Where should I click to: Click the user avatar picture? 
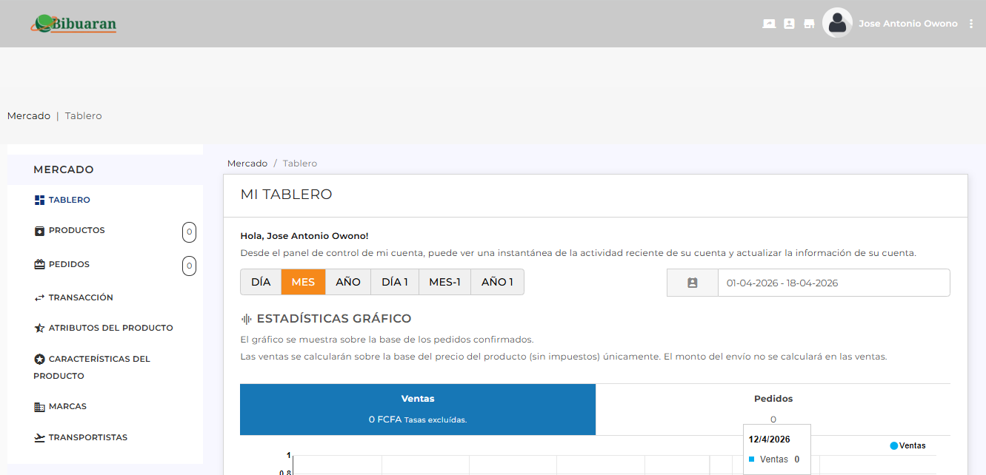coord(837,23)
